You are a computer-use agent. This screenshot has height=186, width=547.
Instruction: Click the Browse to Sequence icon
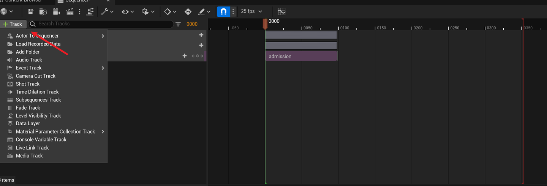click(43, 12)
